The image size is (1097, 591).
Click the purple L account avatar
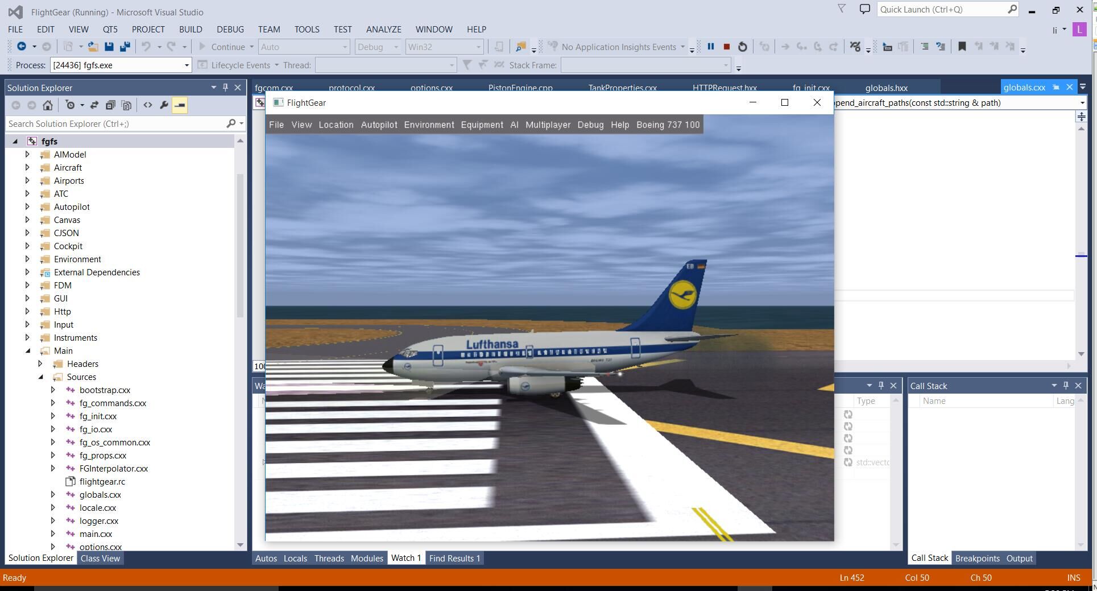1079,30
